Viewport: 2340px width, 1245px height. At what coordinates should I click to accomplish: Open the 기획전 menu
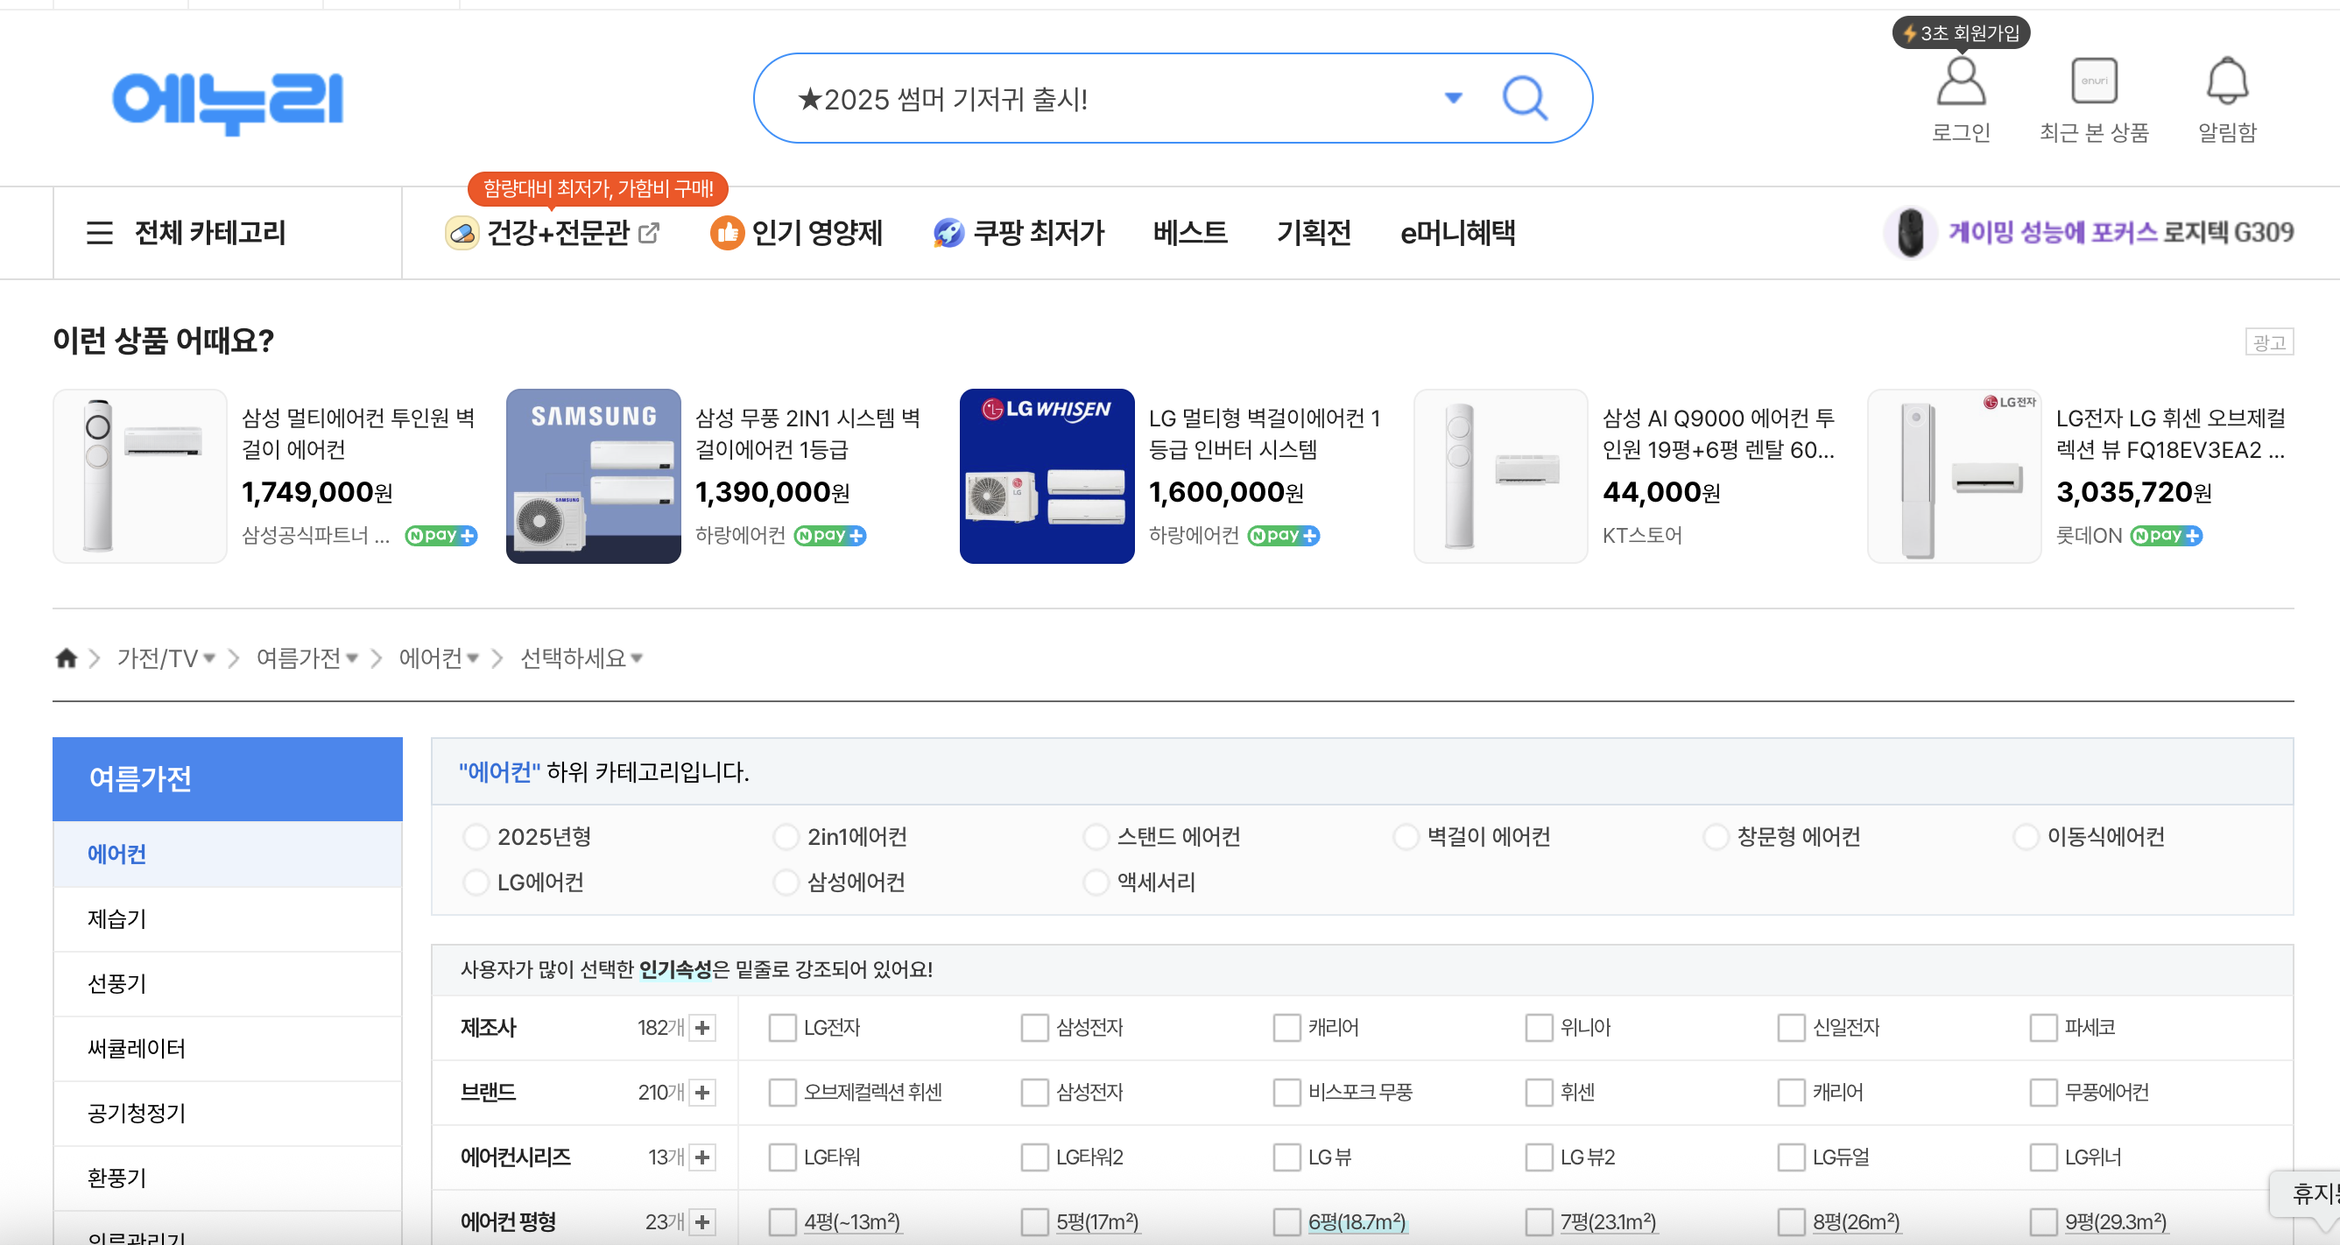coord(1314,234)
